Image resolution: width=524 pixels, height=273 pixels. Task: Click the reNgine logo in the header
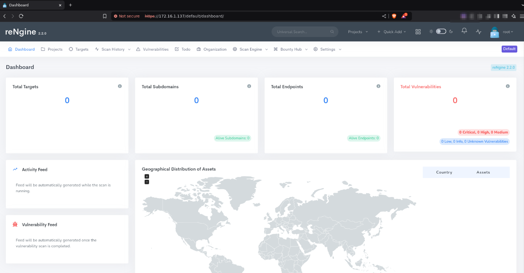(x=26, y=32)
